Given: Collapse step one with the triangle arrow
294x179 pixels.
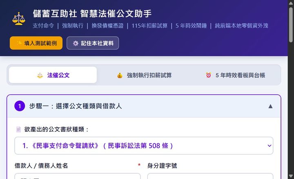Looking at the screenshot, I should (270, 106).
